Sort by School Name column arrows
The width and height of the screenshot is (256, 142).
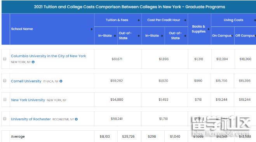coord(92,29)
